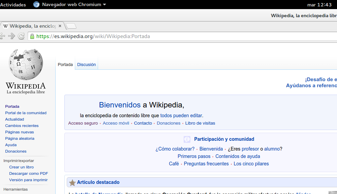The image size is (337, 194).
Task: Open Versión para imprimir link
Action: click(x=28, y=180)
